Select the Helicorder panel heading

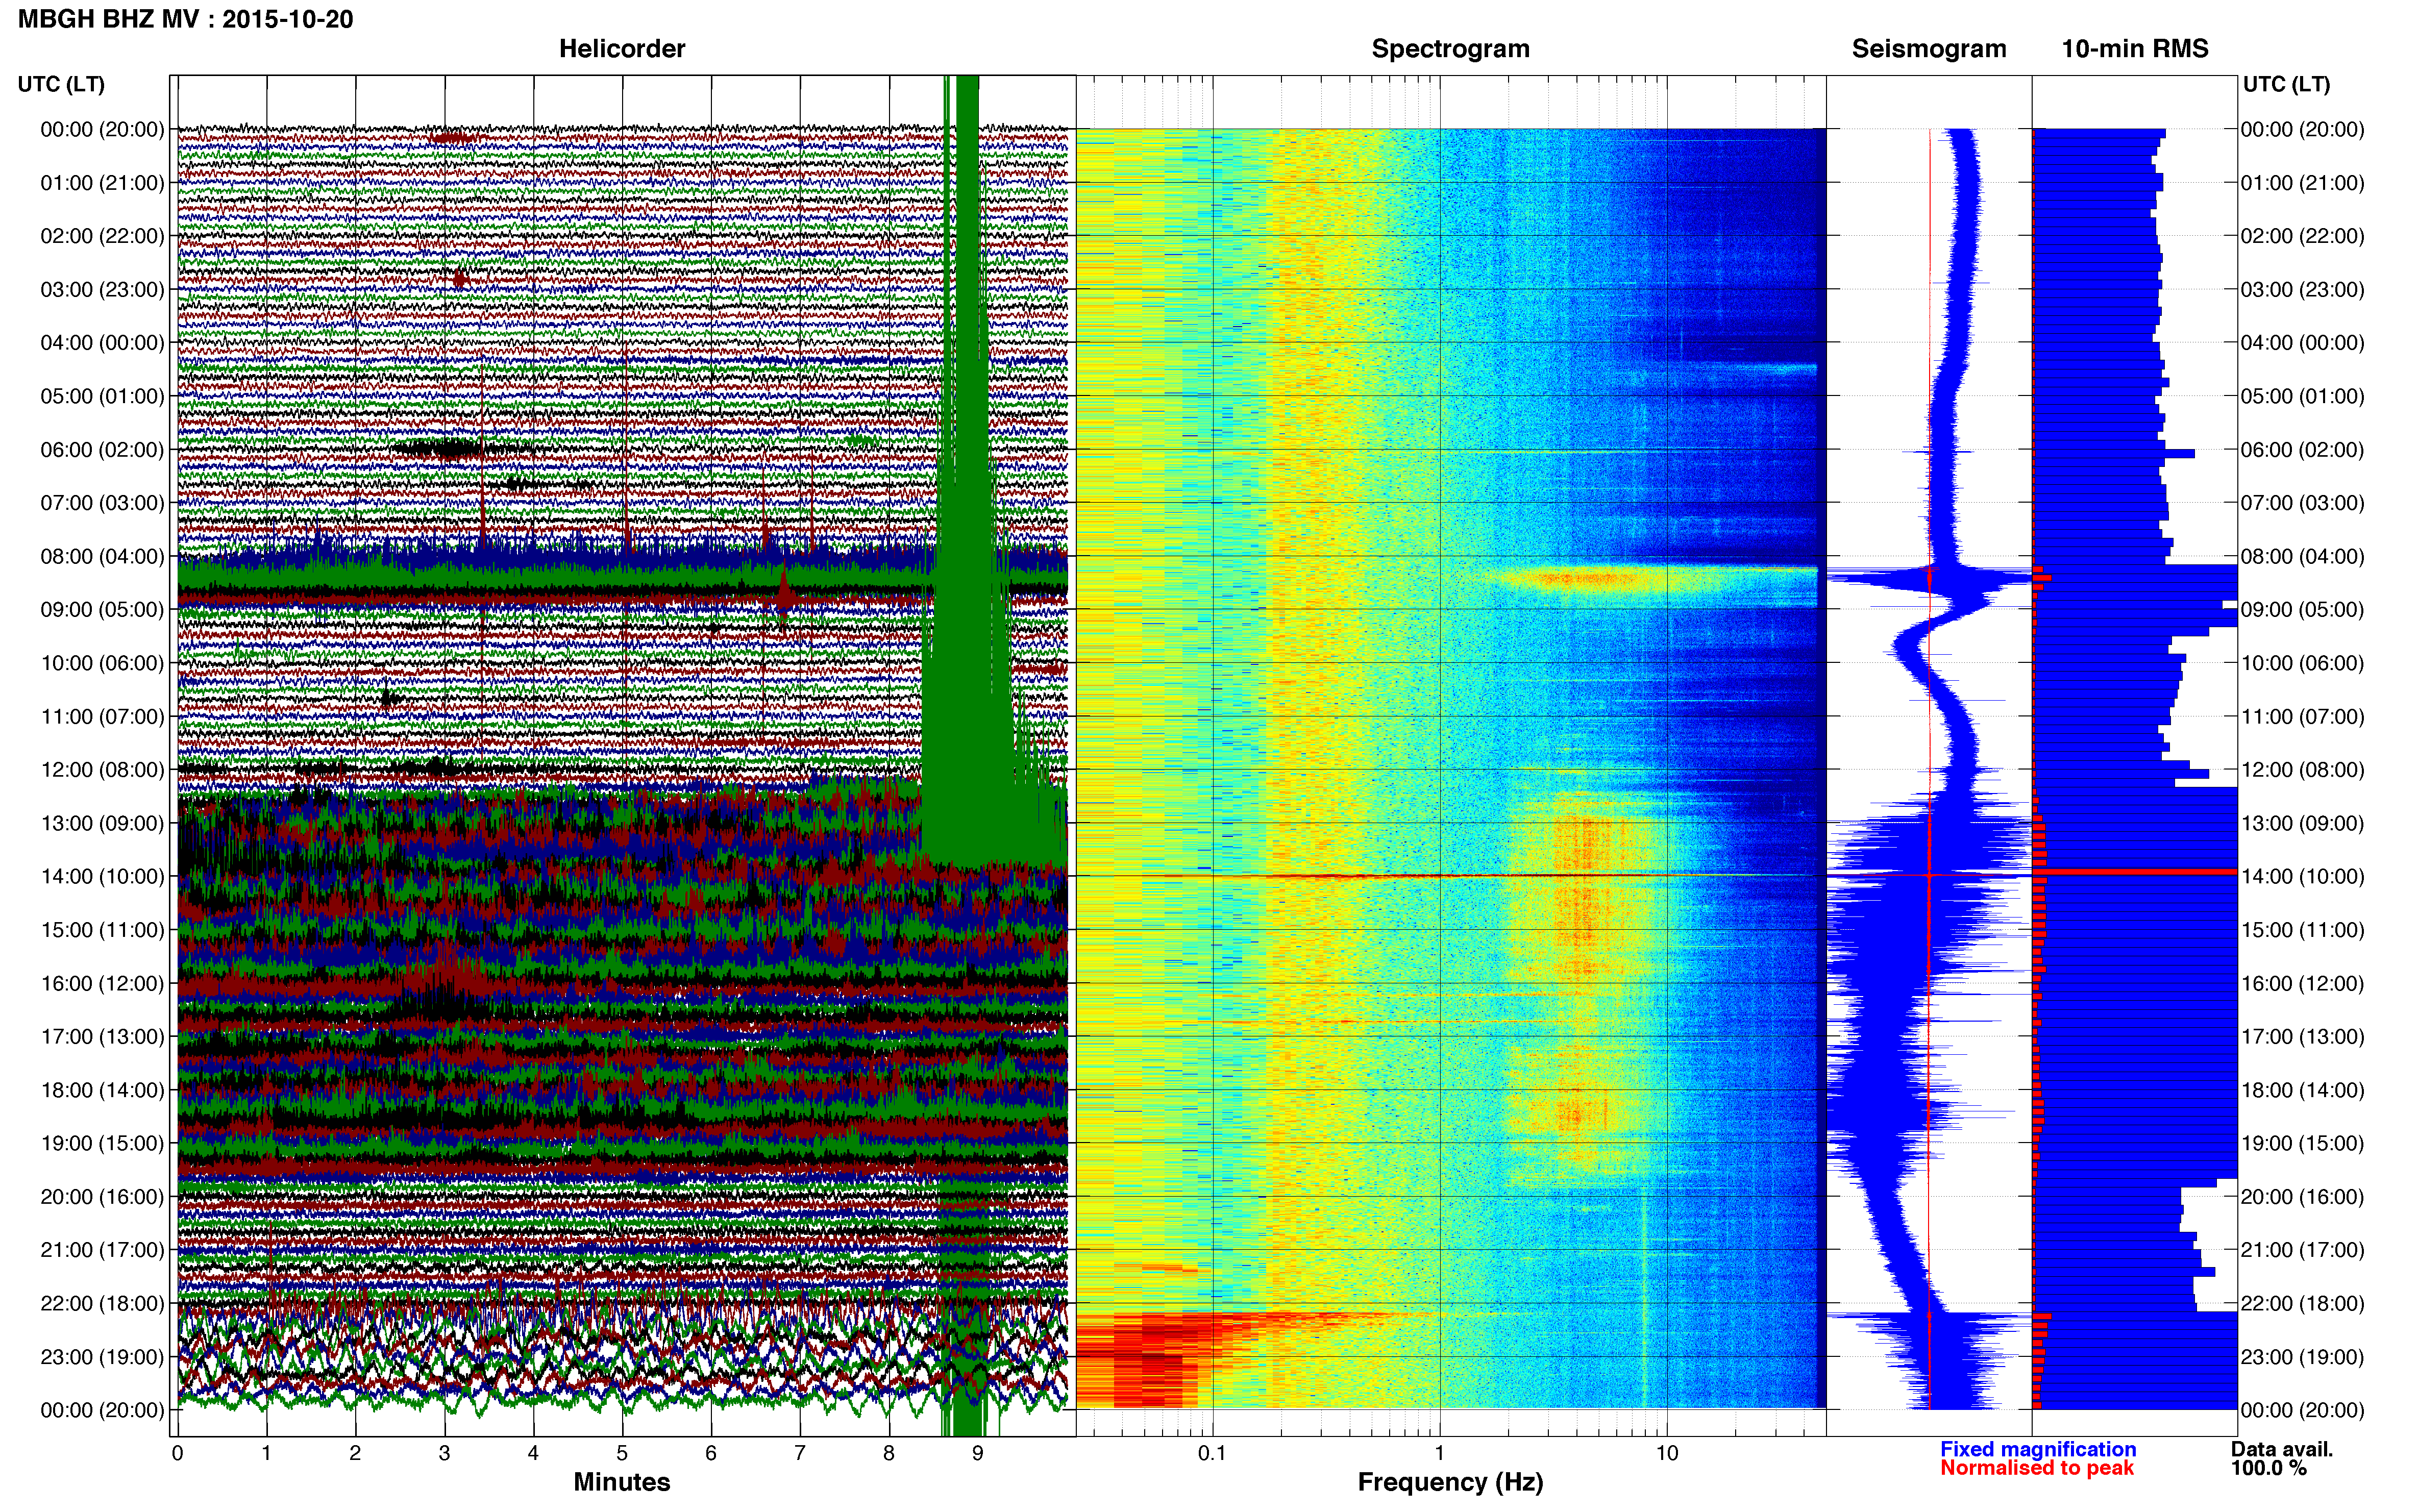(621, 48)
